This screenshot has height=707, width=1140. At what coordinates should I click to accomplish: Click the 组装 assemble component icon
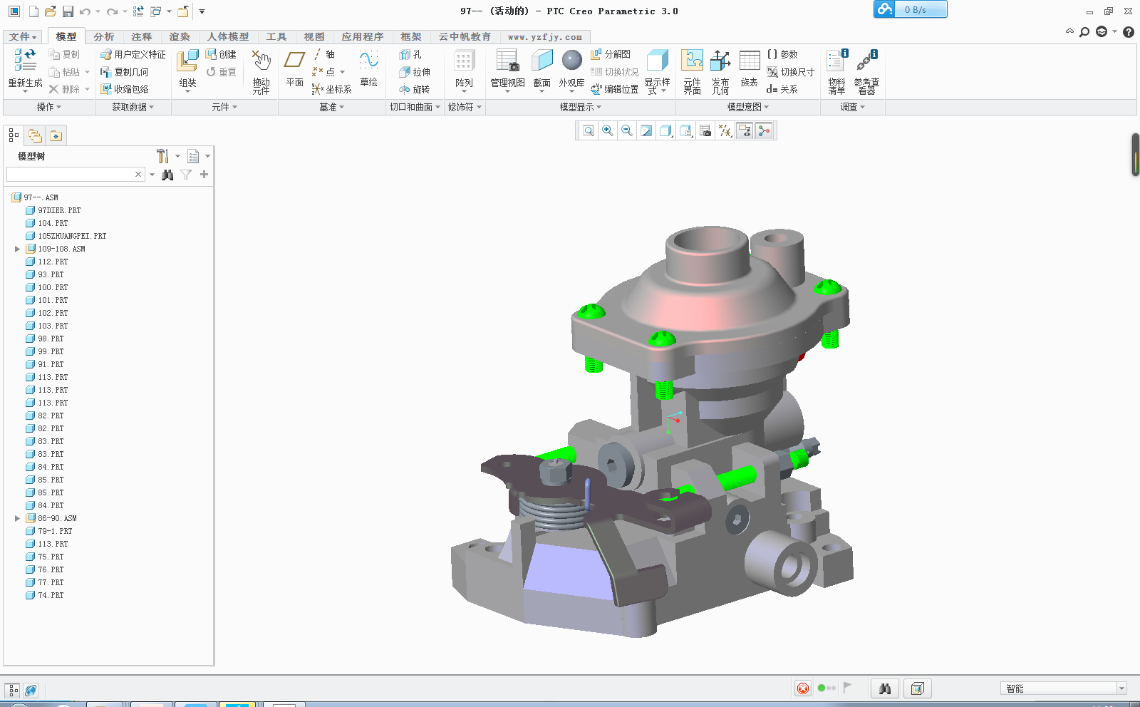click(x=187, y=69)
